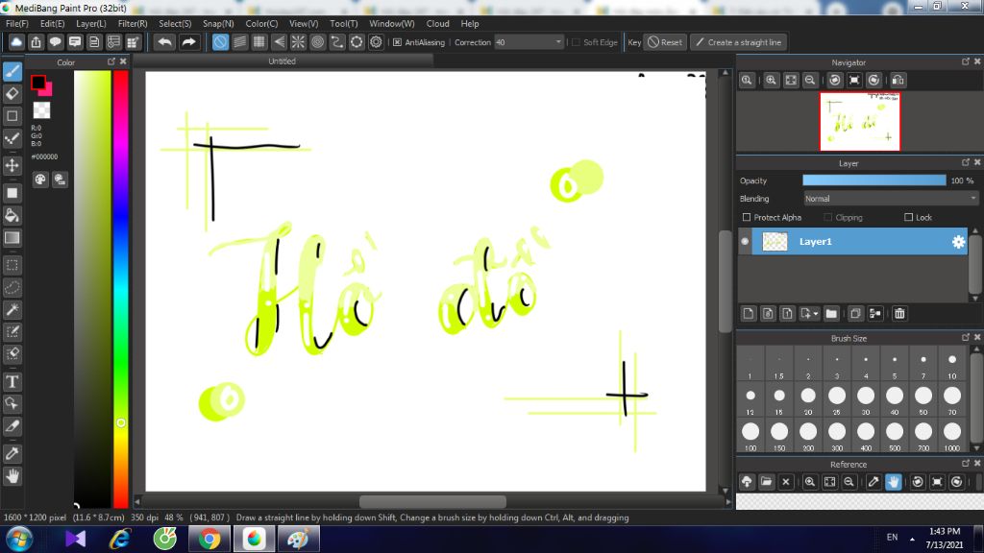Open image in Reference panel
The width and height of the screenshot is (984, 553).
766,482
